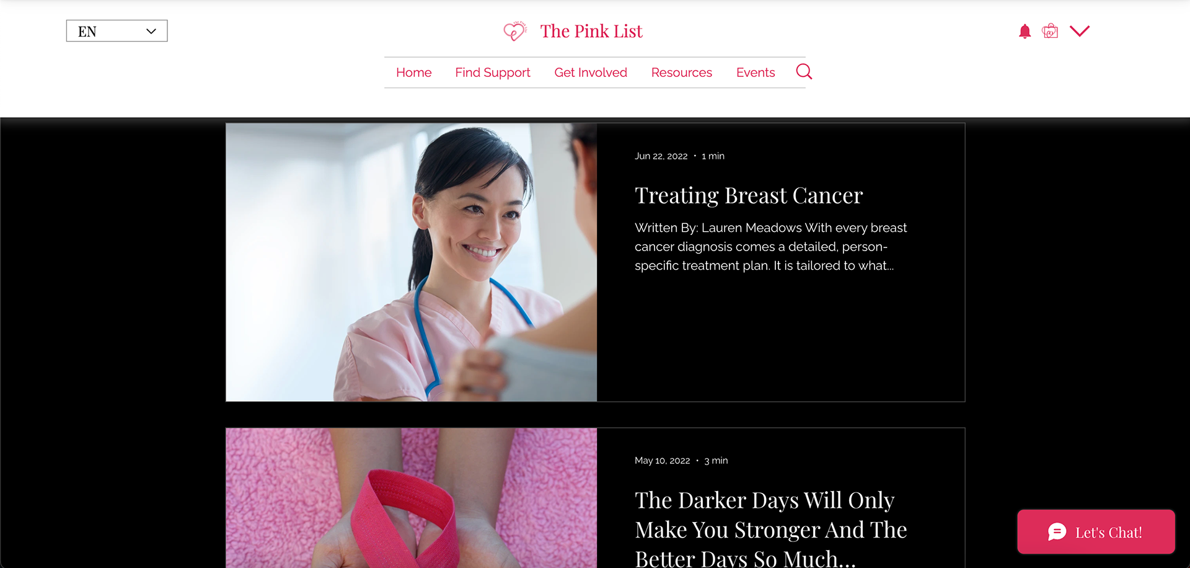Image resolution: width=1190 pixels, height=568 pixels.
Task: Open the Let's Chat! button
Action: click(1096, 532)
